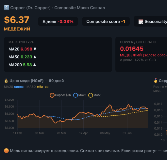Toggle the MA20 legend series
Viewport: 167px width, 160px height.
(x=80, y=95)
